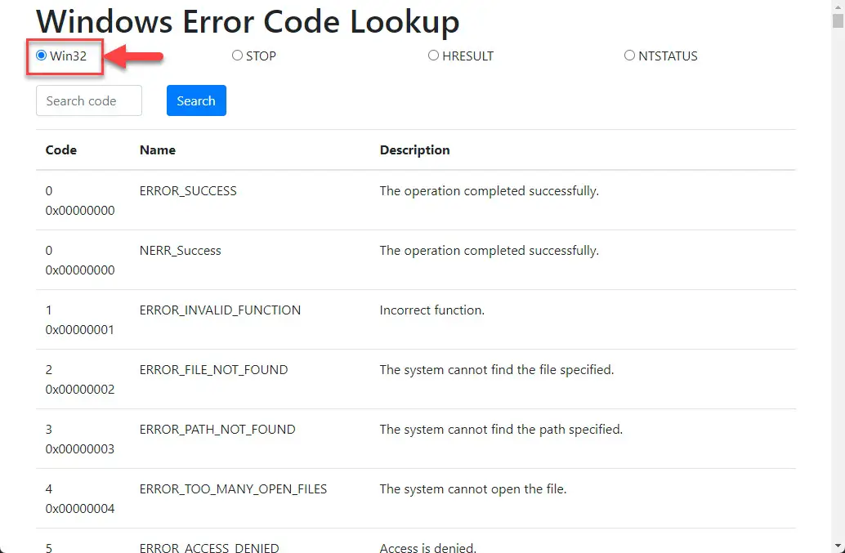Choose the HRESULT radio option

[x=433, y=56]
